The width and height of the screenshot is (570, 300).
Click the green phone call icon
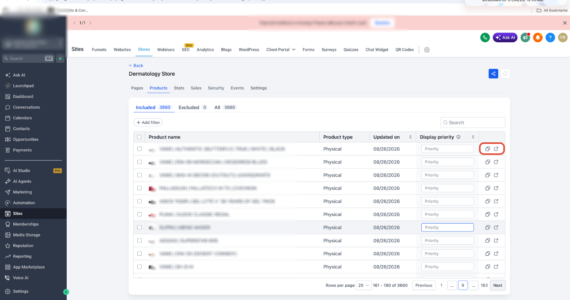[x=485, y=38]
